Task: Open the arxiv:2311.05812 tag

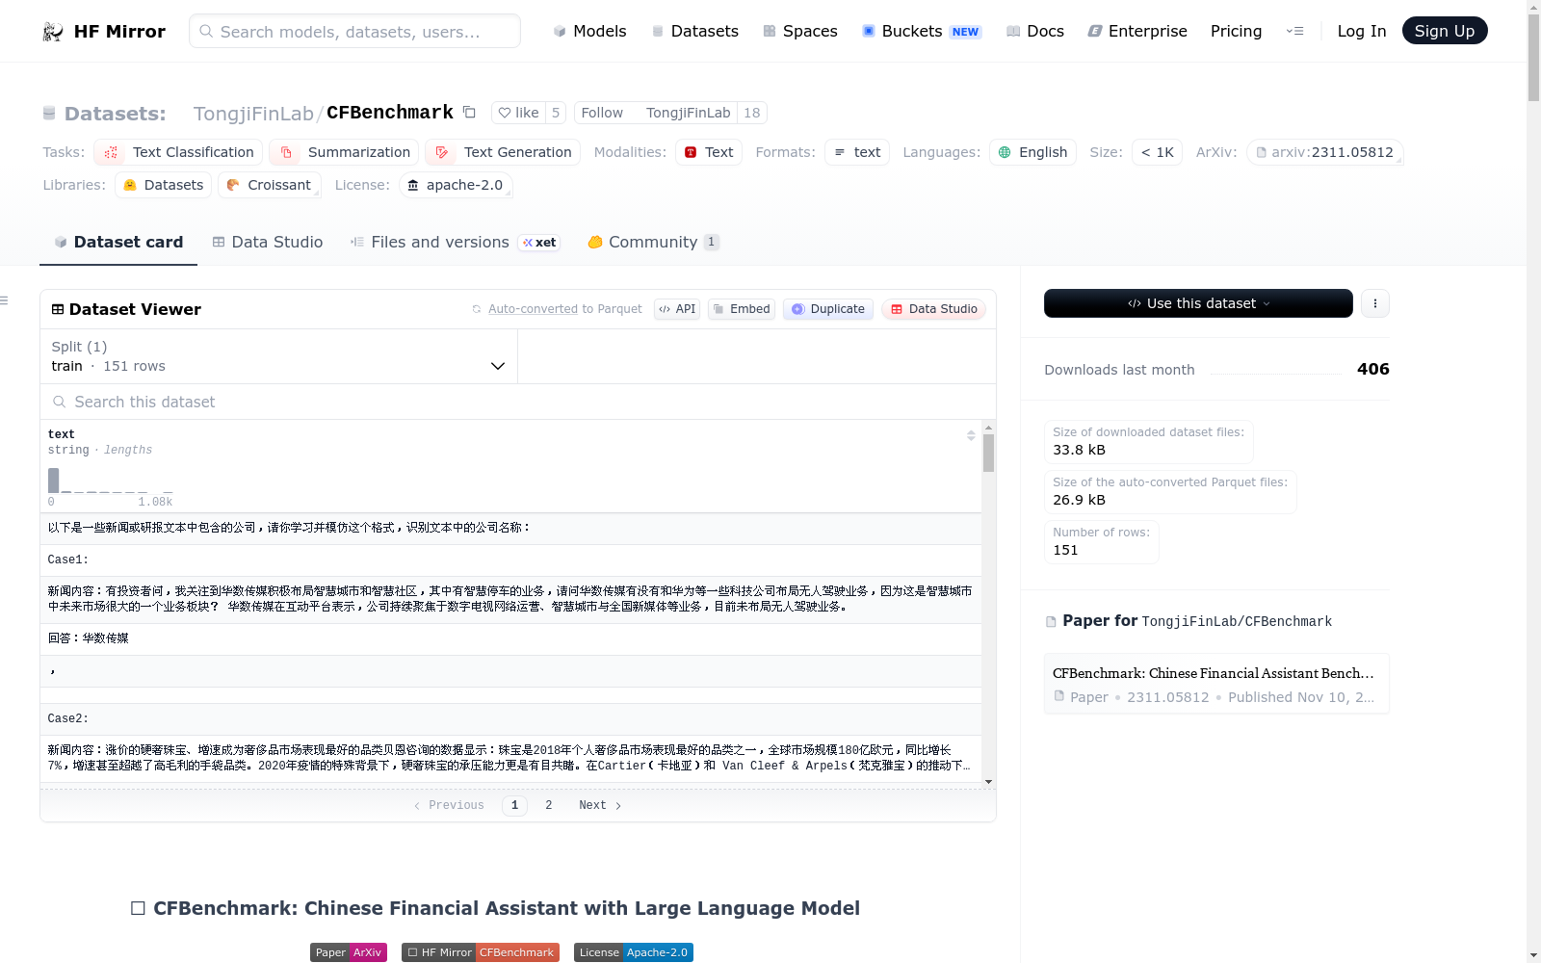Action: click(1324, 152)
